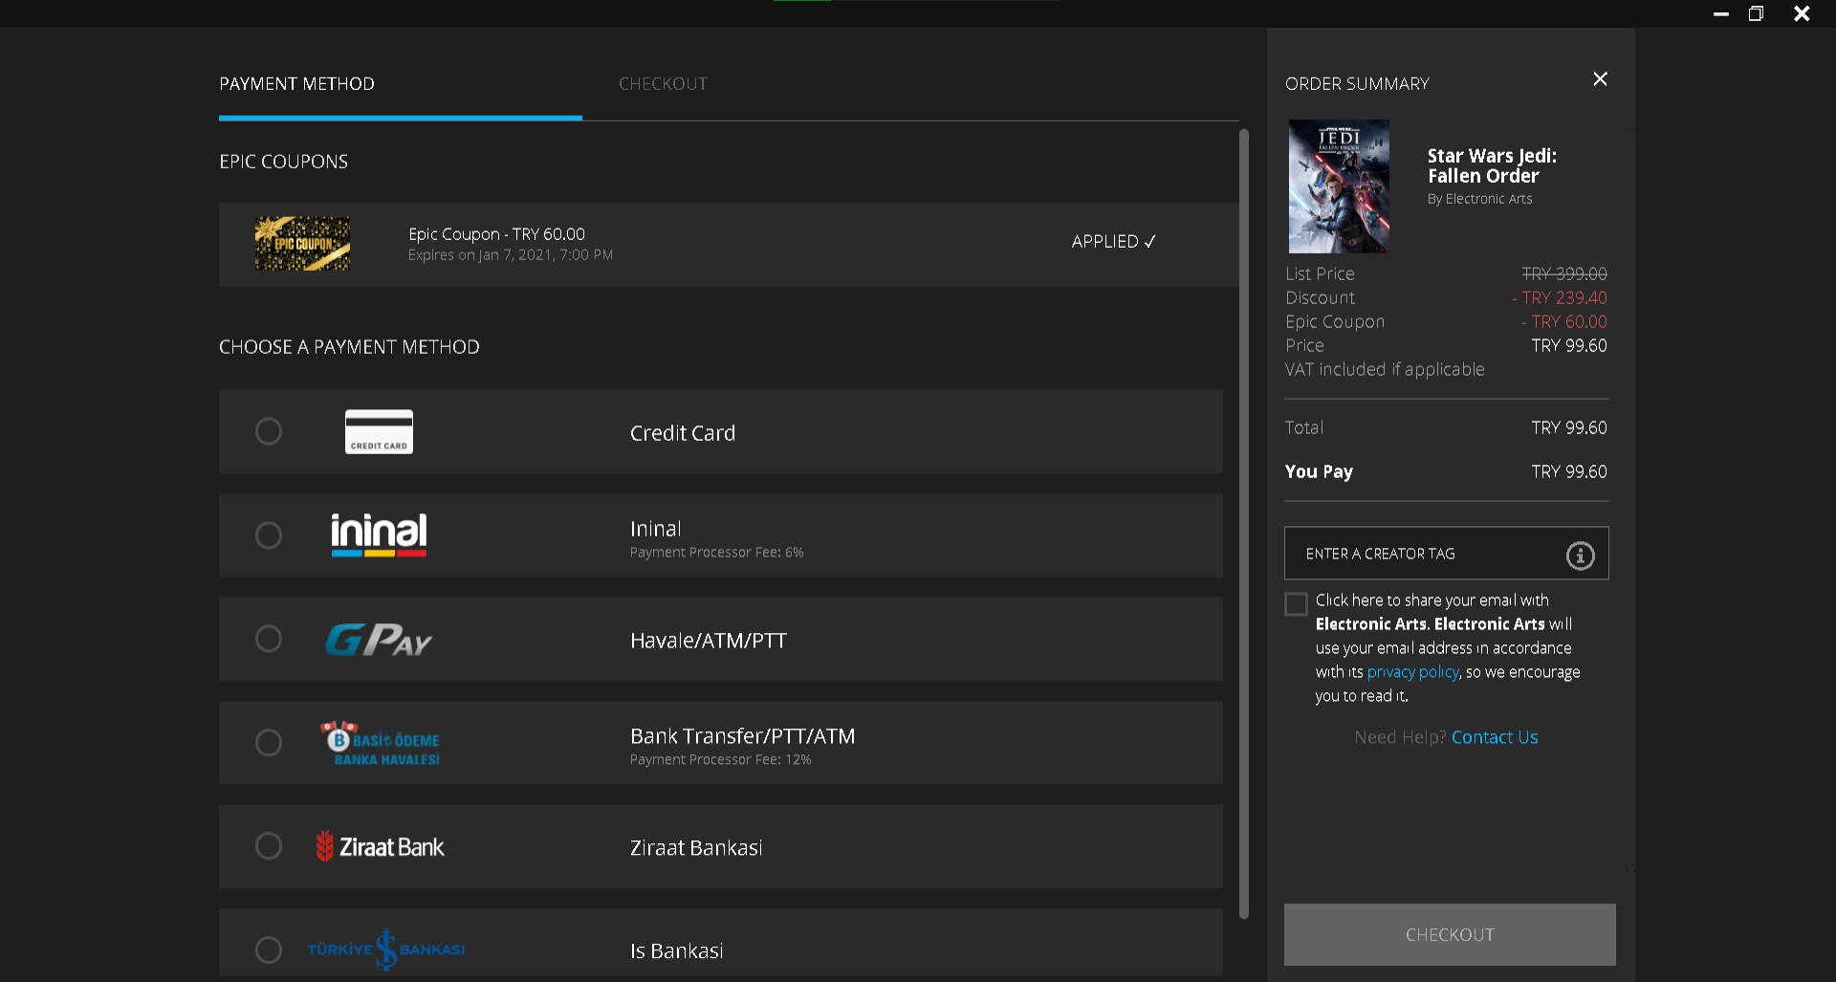Select Basit Odeme Bank Transfer radio button
The image size is (1836, 982).
tap(269, 743)
